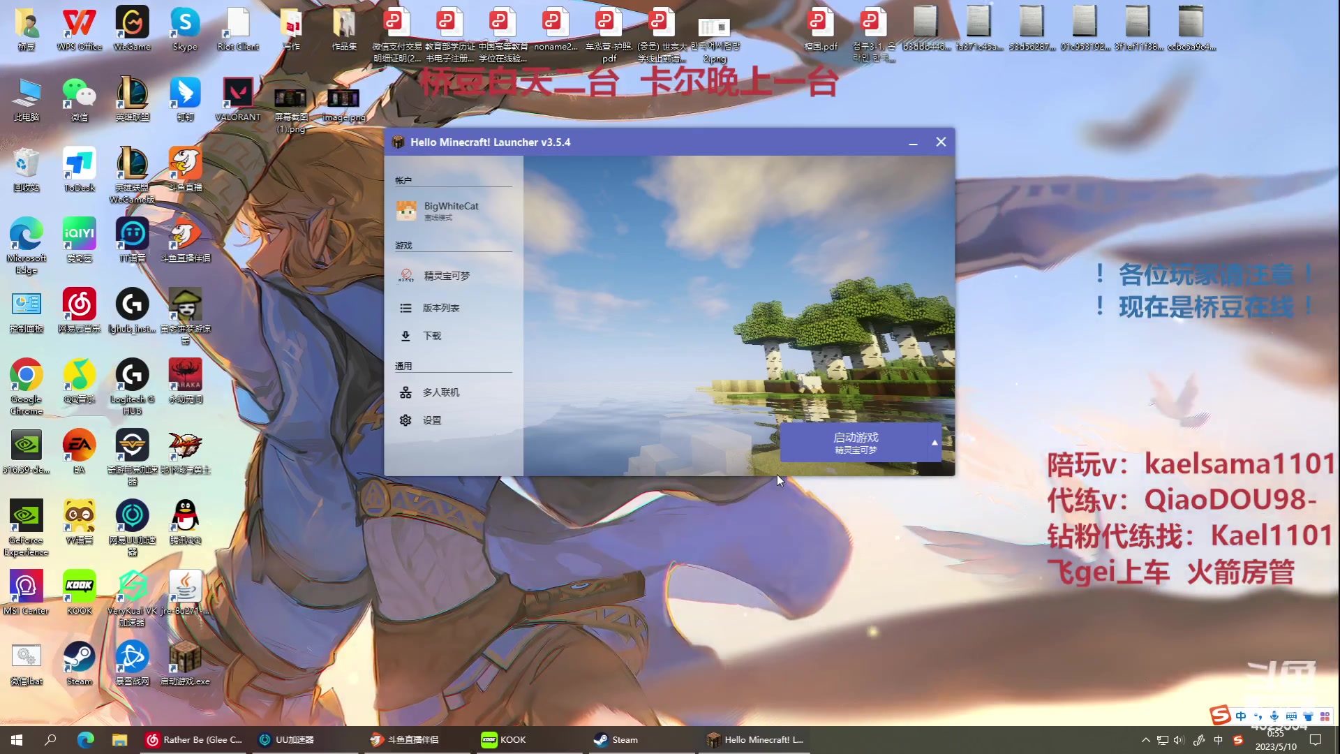Image resolution: width=1340 pixels, height=754 pixels.
Task: Open launcher 设置 settings
Action: 454,420
